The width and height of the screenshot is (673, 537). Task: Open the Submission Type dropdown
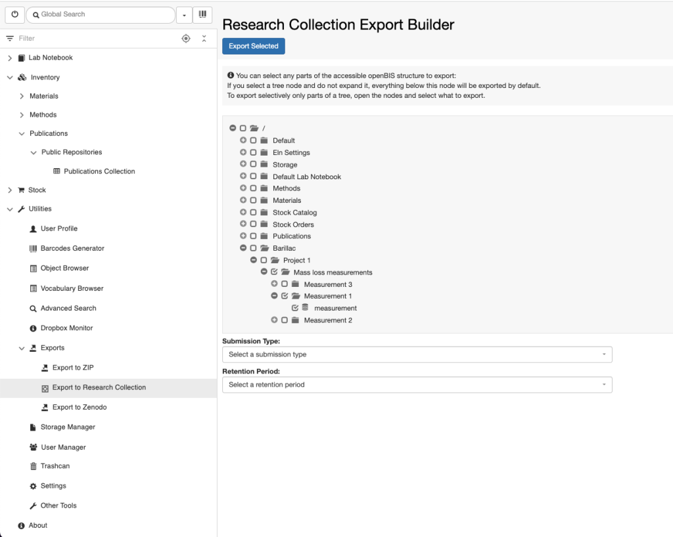pos(417,354)
